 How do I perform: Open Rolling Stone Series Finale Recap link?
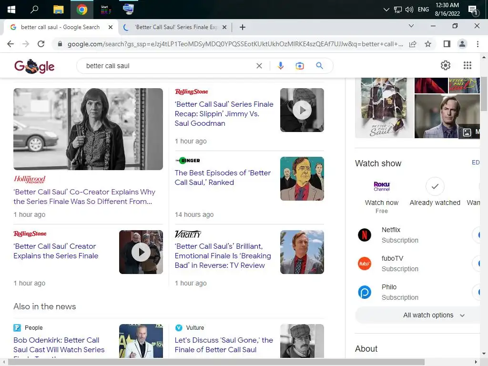pyautogui.click(x=224, y=113)
